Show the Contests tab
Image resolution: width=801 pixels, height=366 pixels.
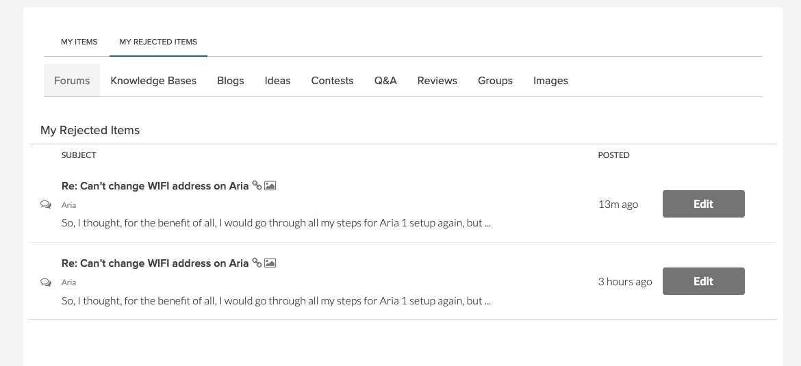(x=332, y=81)
